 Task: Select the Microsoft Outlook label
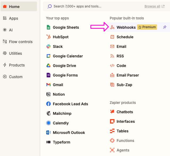coord(69,133)
